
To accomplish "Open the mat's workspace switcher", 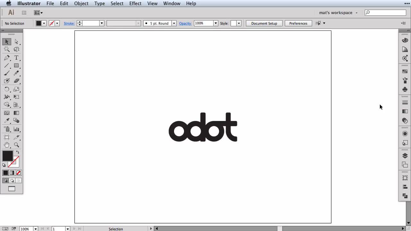I will pyautogui.click(x=338, y=13).
